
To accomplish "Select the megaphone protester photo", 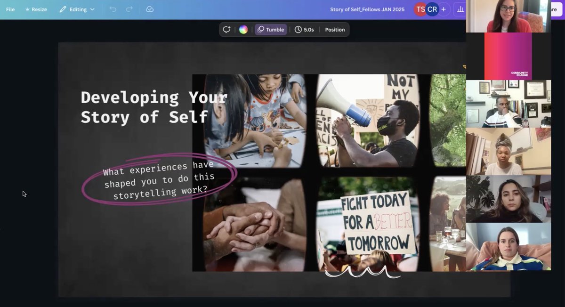I will tap(368, 121).
